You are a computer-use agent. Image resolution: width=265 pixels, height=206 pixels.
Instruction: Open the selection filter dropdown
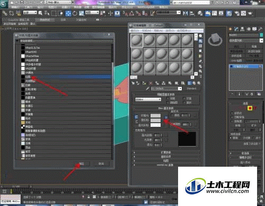[x=30, y=13]
